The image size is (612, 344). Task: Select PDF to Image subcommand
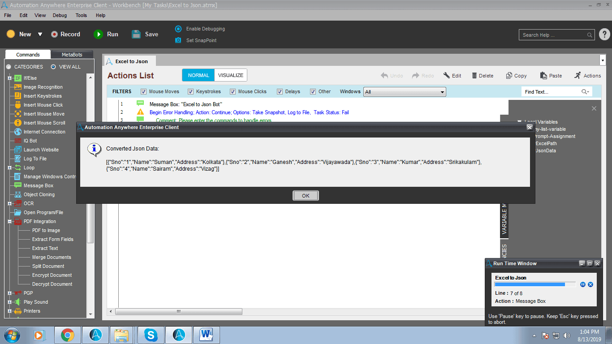coord(46,230)
